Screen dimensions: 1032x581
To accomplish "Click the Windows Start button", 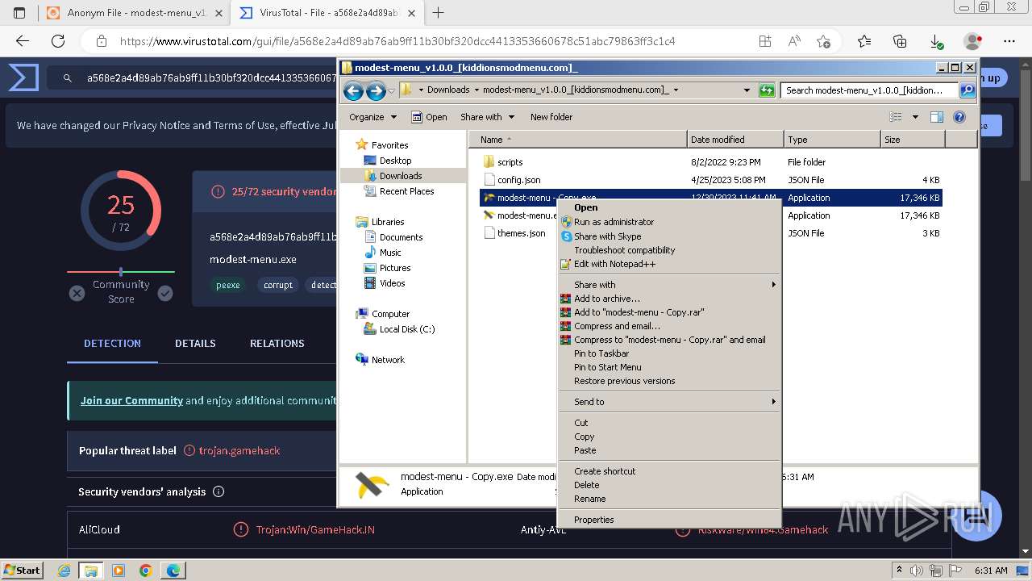I will tap(22, 571).
